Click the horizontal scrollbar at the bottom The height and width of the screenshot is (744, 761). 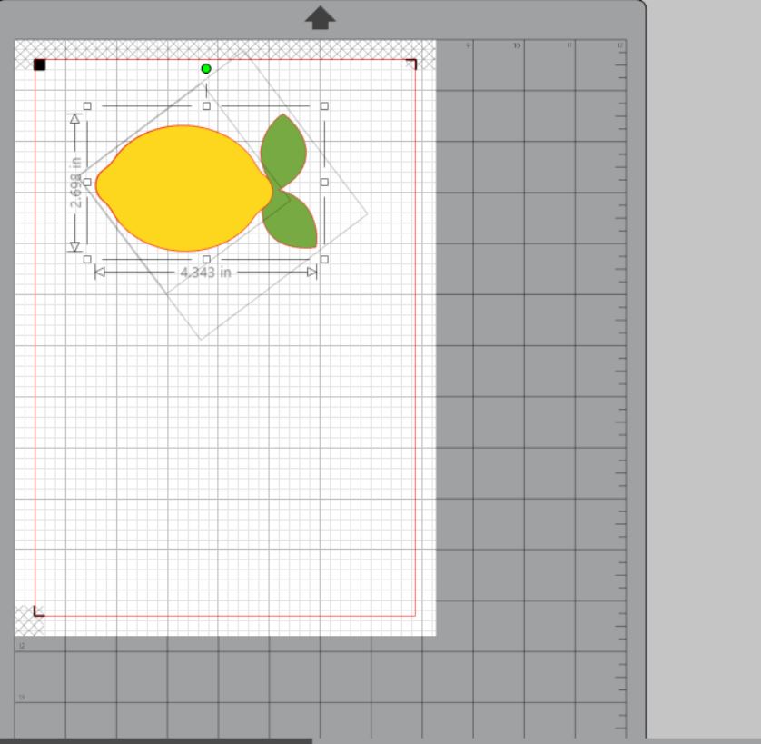pos(156,740)
